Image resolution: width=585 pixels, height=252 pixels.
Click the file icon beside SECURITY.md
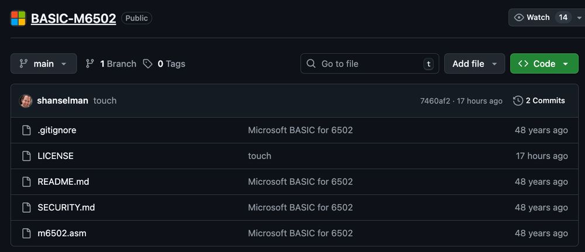[26, 208]
